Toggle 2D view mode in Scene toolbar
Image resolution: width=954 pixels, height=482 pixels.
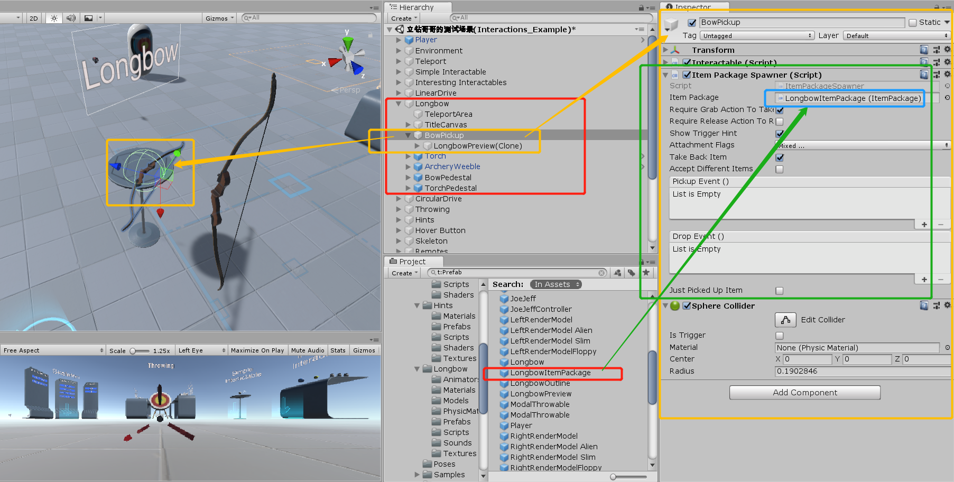[x=33, y=17]
